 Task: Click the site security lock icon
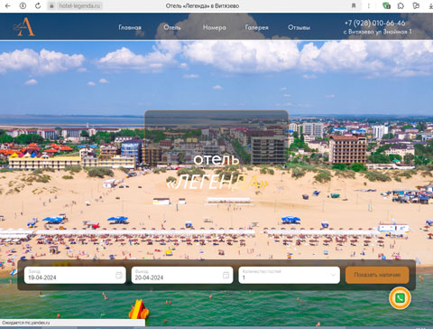tap(51, 5)
